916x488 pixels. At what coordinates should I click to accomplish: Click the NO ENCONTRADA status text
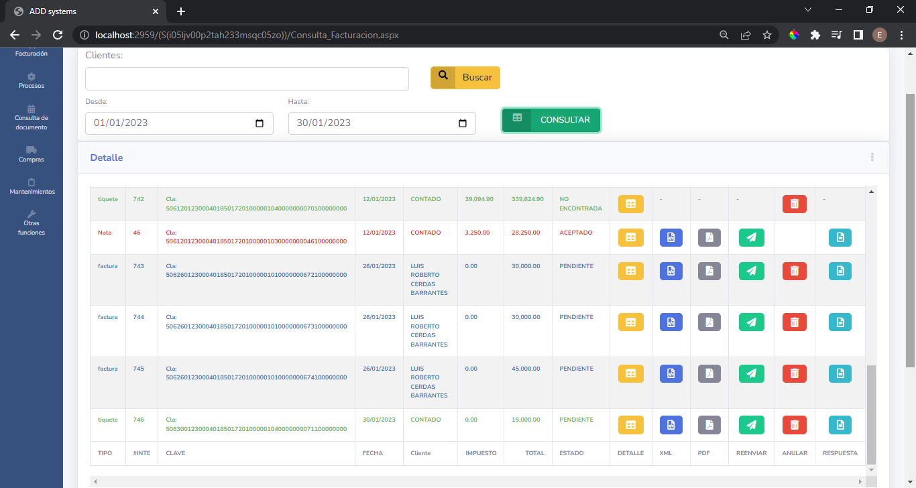tap(581, 204)
